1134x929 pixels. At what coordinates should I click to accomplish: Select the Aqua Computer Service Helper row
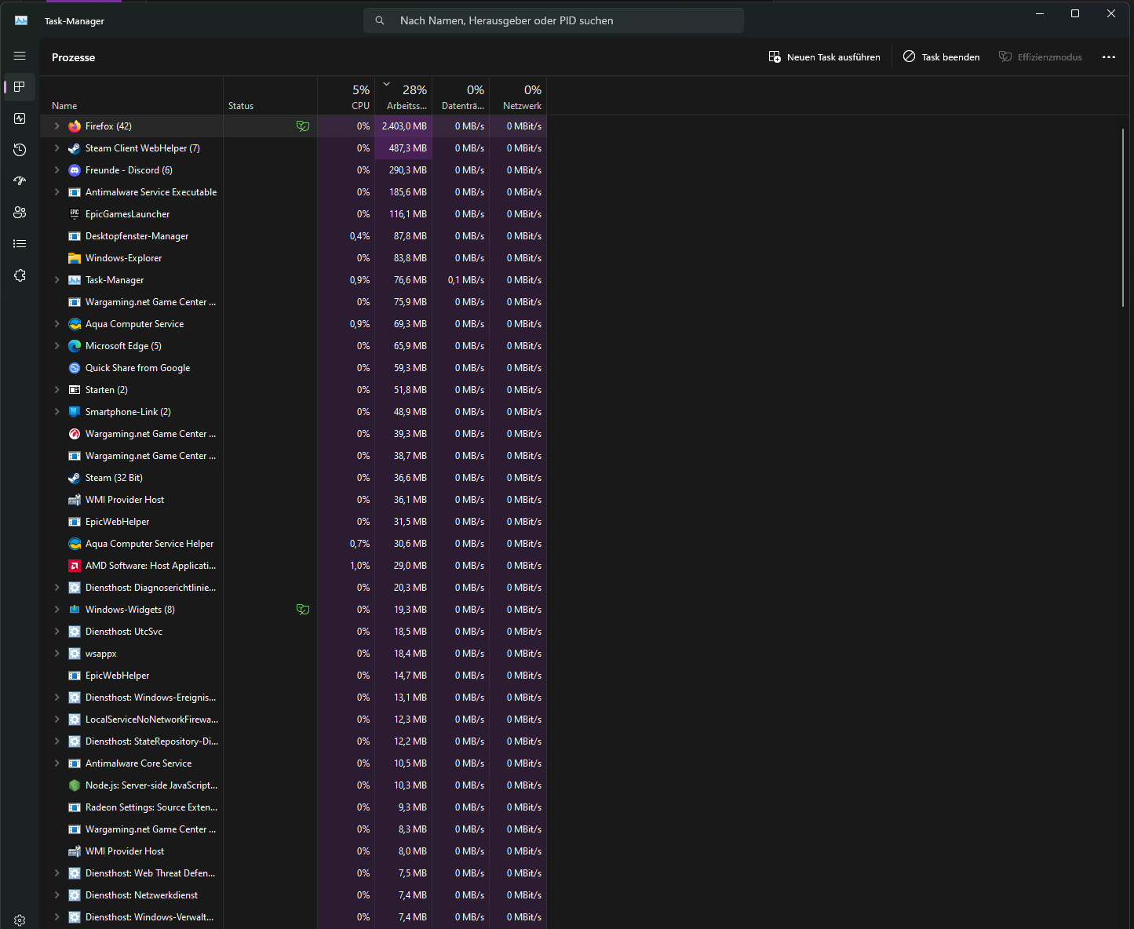pos(294,544)
